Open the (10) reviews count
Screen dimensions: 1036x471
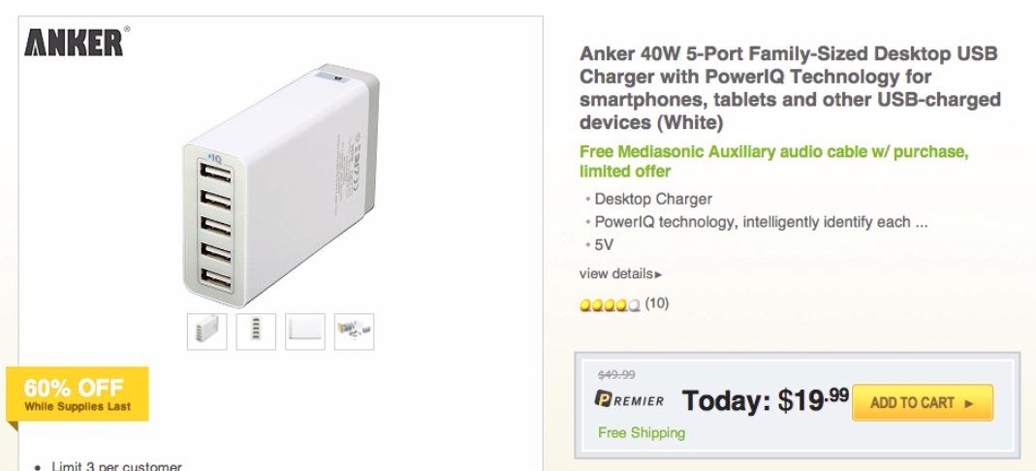656,303
